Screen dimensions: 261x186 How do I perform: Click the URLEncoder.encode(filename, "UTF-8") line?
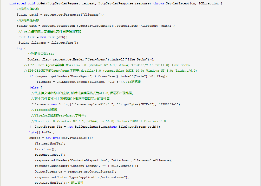tap(89, 82)
